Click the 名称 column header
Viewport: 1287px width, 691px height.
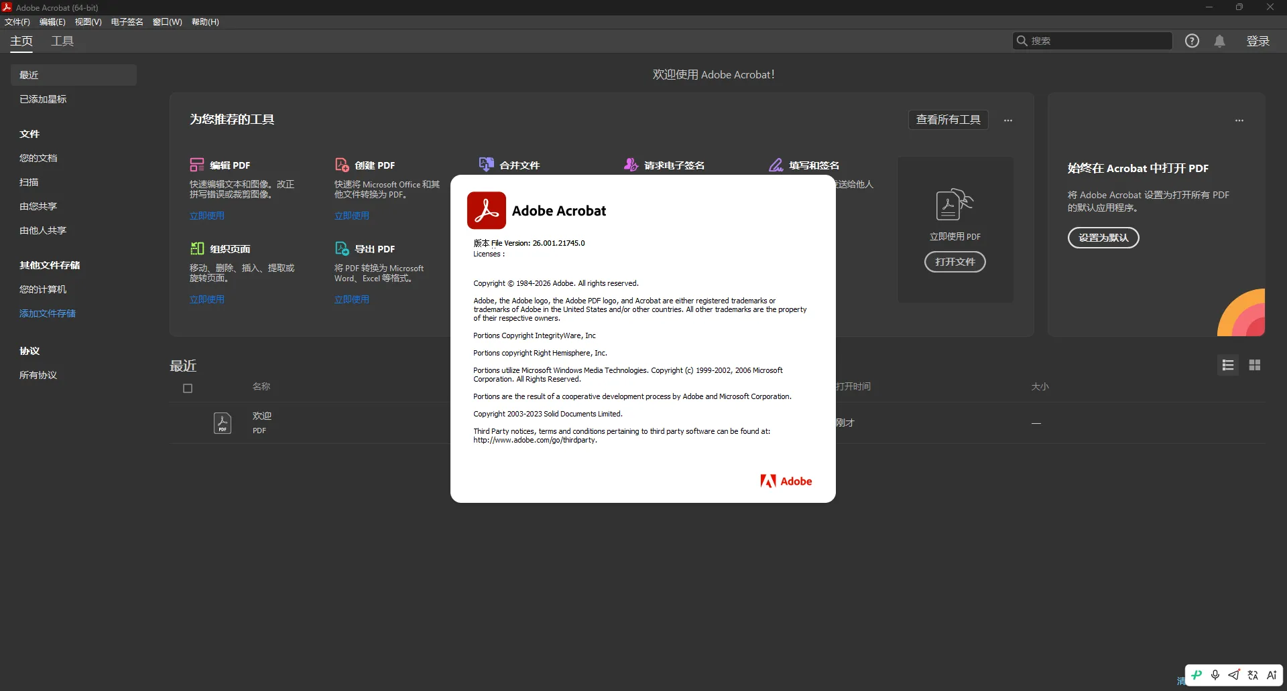[261, 386]
